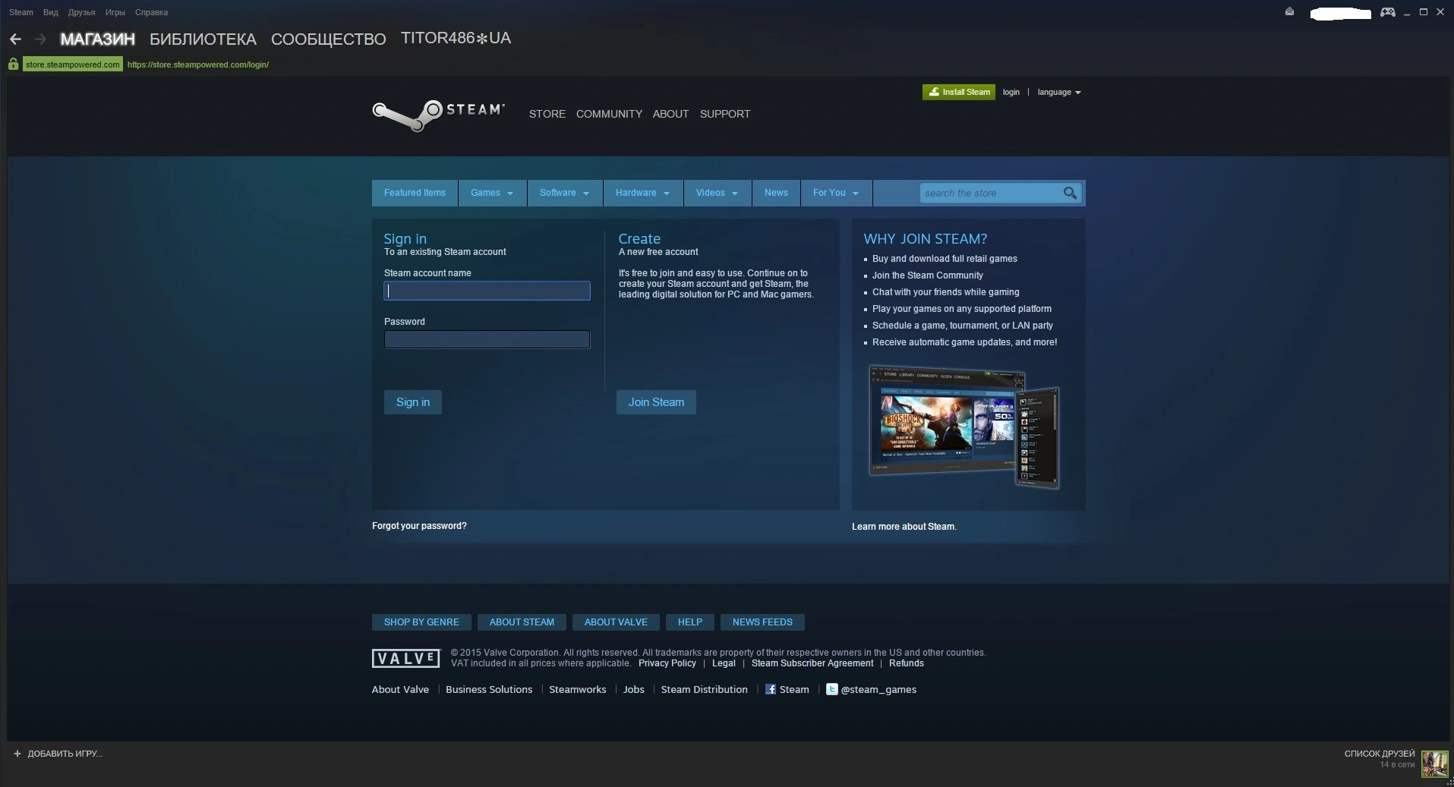The image size is (1454, 787).
Task: Click the Steam Distribution footer link
Action: tap(705, 689)
